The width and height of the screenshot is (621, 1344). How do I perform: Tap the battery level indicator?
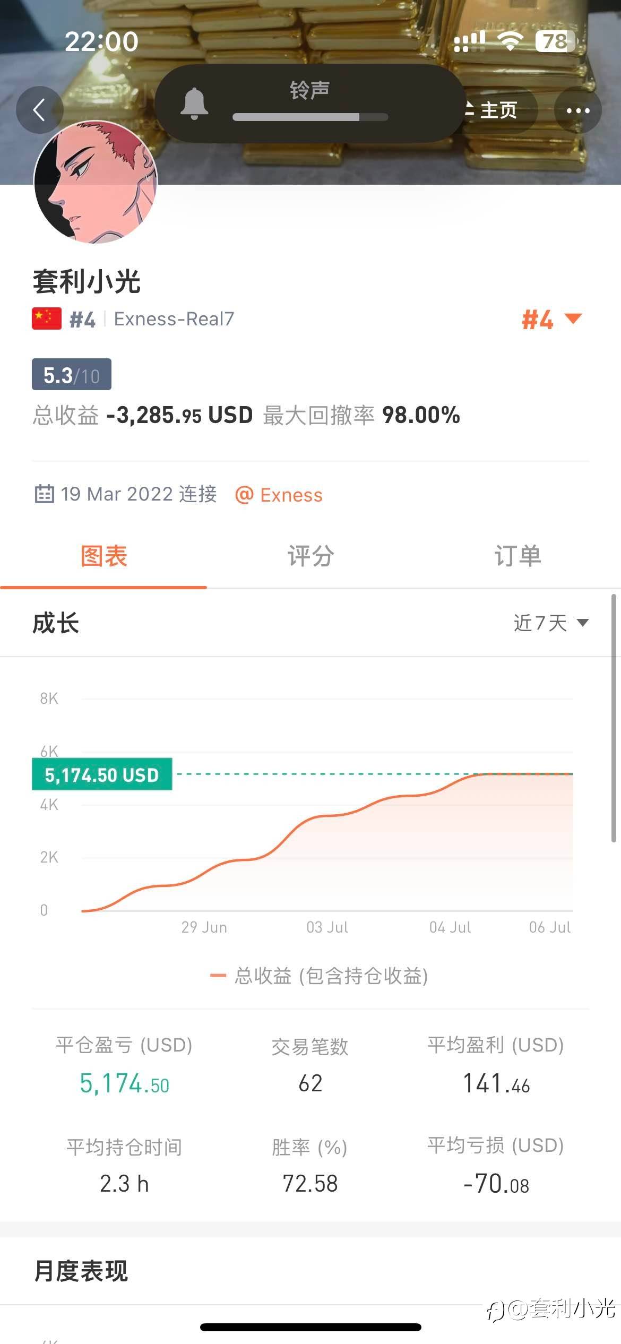tap(555, 41)
